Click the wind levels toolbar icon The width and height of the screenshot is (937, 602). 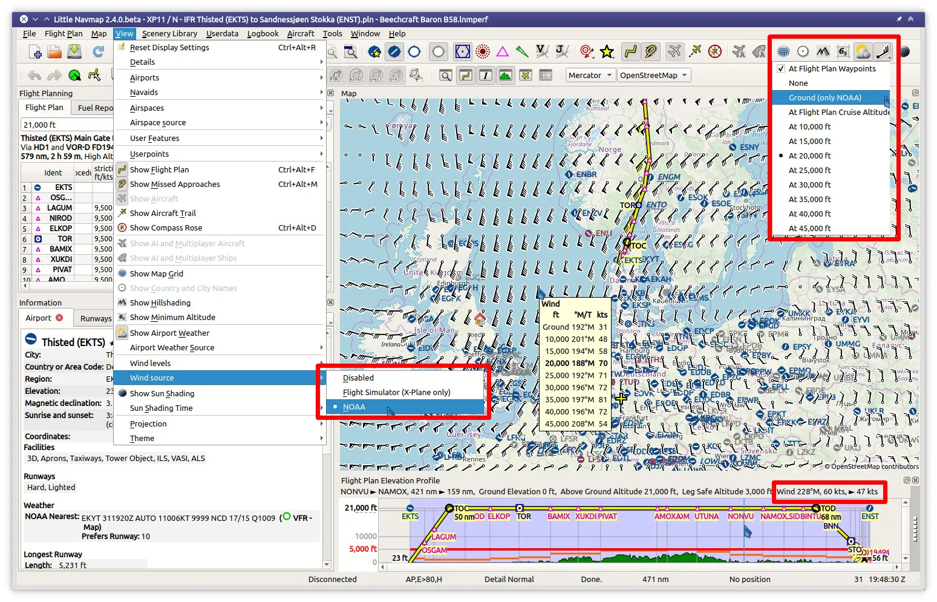coord(883,51)
